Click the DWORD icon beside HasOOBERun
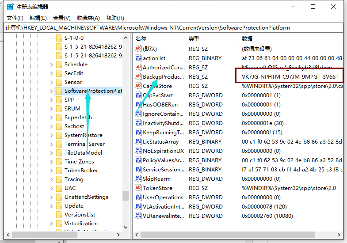 138,105
